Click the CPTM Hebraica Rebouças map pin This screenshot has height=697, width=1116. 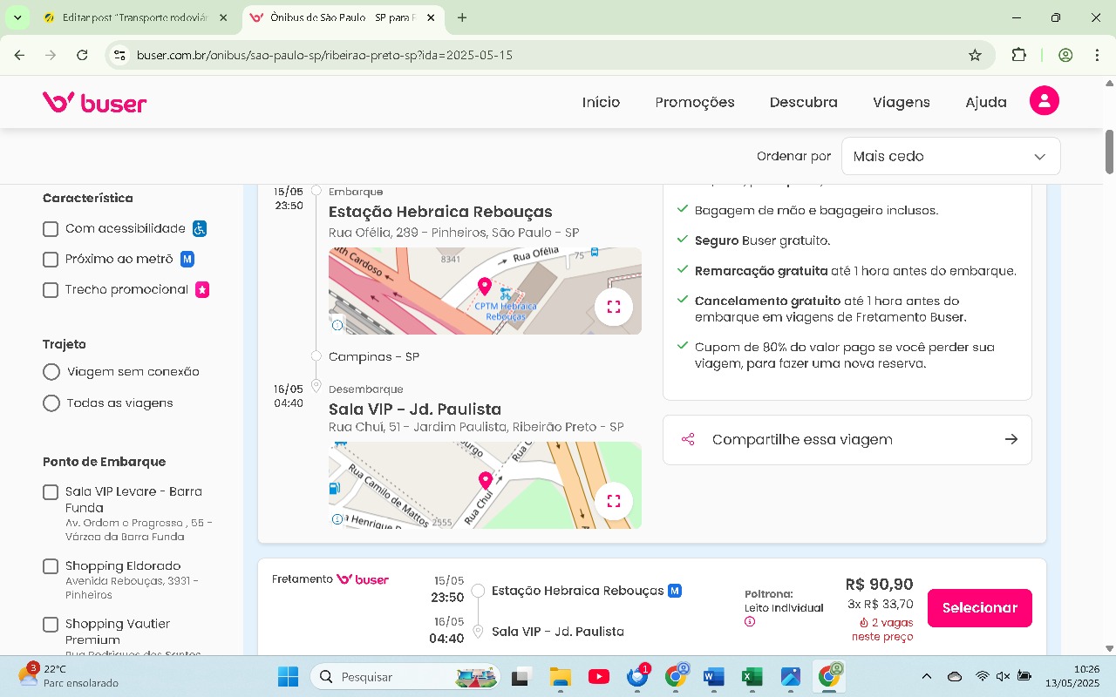(485, 287)
